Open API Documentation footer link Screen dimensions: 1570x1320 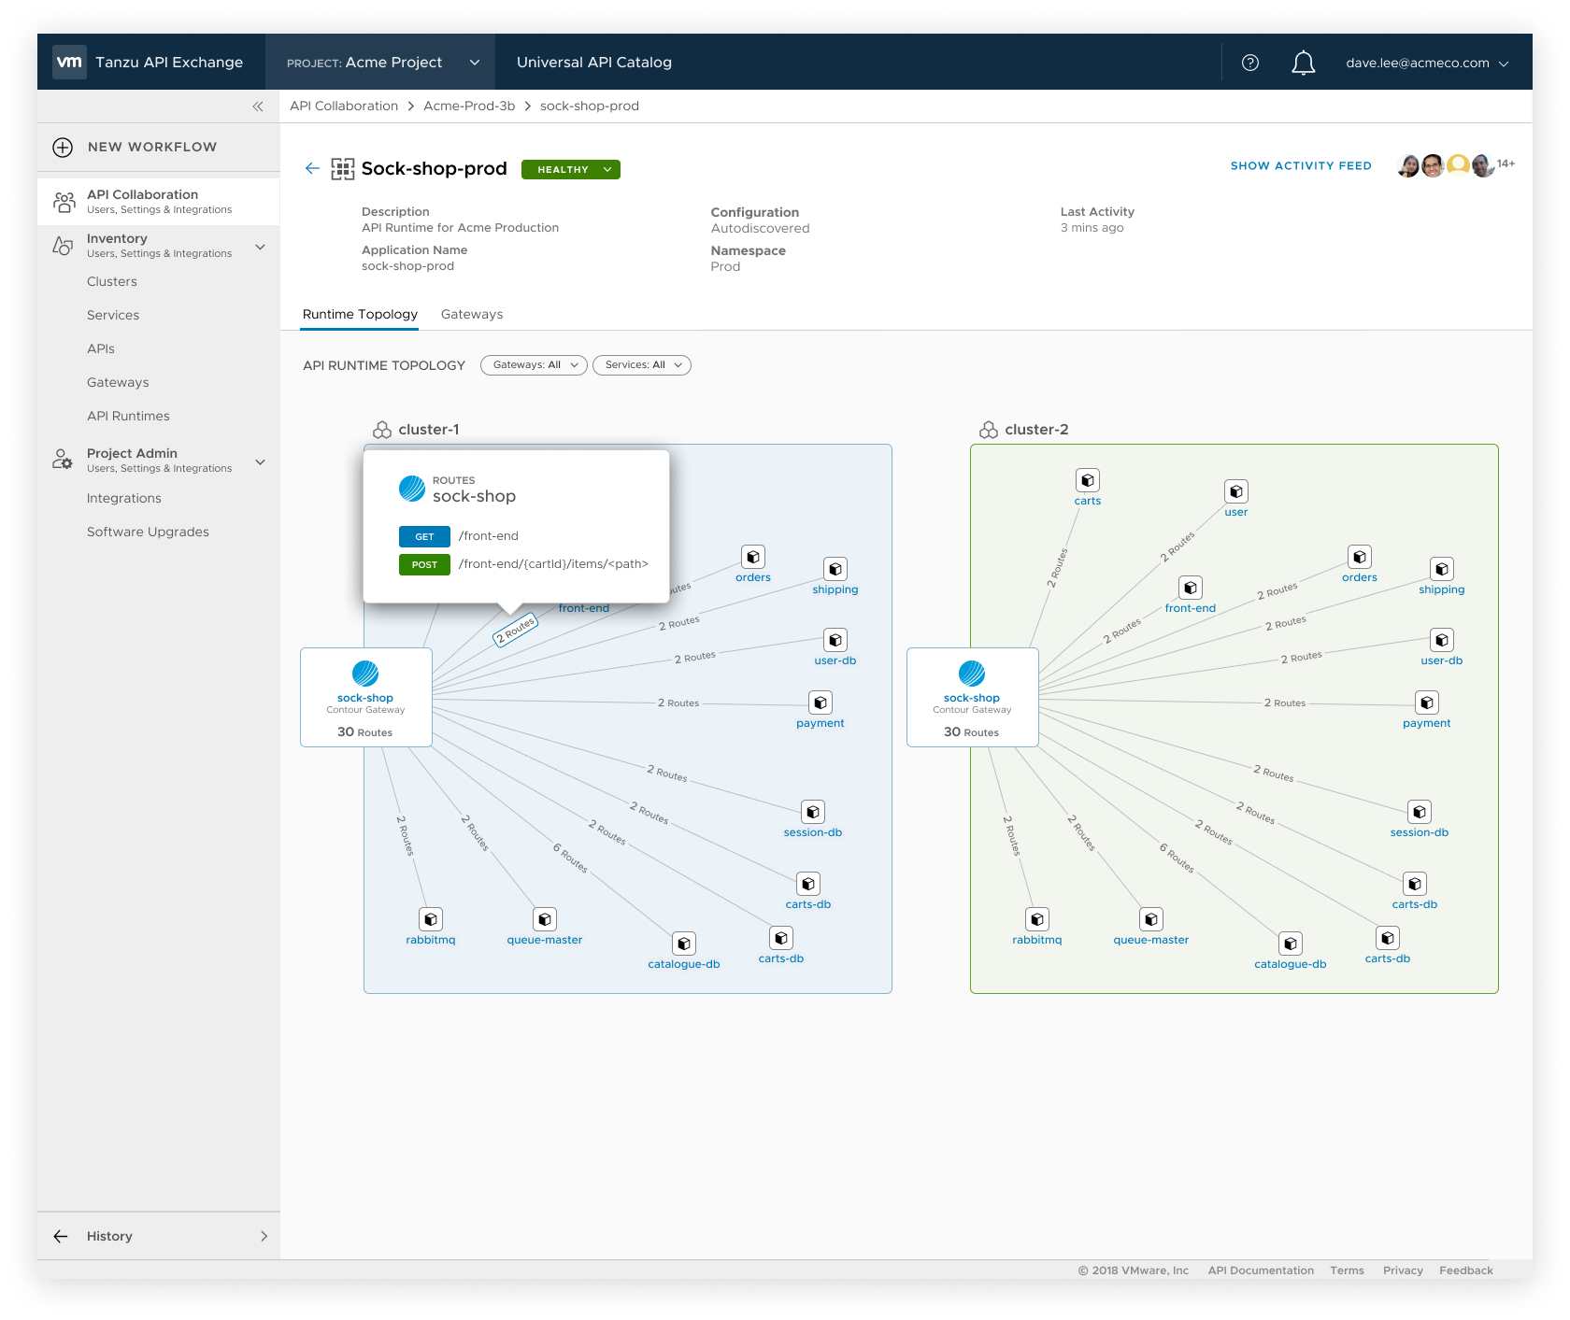[x=1261, y=1270]
